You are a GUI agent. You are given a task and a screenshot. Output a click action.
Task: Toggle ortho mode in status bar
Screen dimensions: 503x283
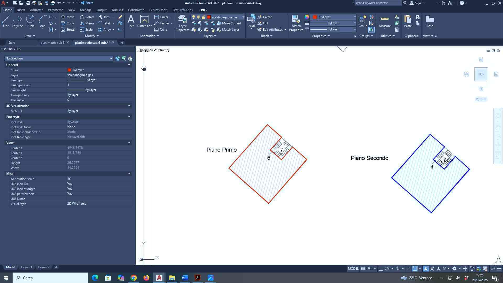point(380,269)
